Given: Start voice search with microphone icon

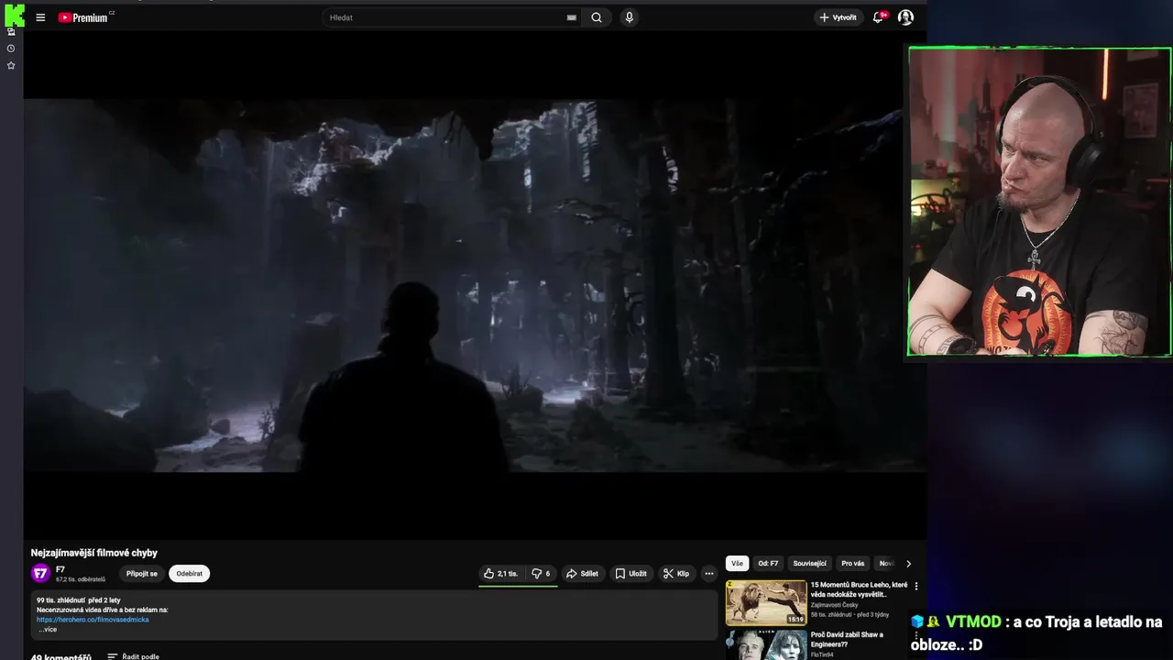Looking at the screenshot, I should (x=629, y=17).
